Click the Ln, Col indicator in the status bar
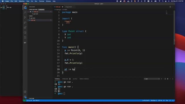 tap(146, 101)
